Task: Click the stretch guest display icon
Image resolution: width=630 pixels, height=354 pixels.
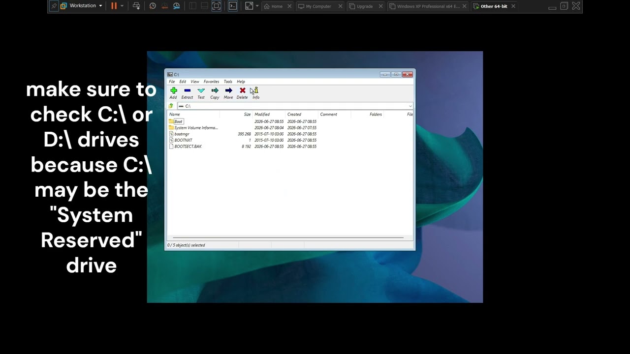Action: (x=249, y=6)
